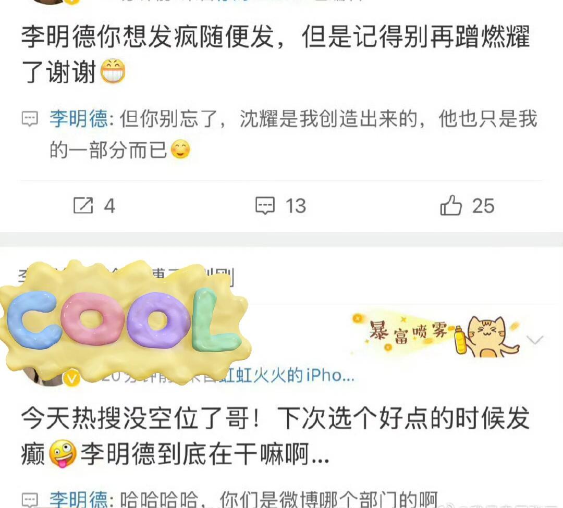This screenshot has height=508, width=563.
Task: Open comments via the 13 comment icon
Action: (265, 206)
